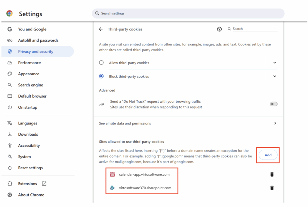Toggle the Do Not Track request switch
This screenshot has width=308, height=207.
273,104
